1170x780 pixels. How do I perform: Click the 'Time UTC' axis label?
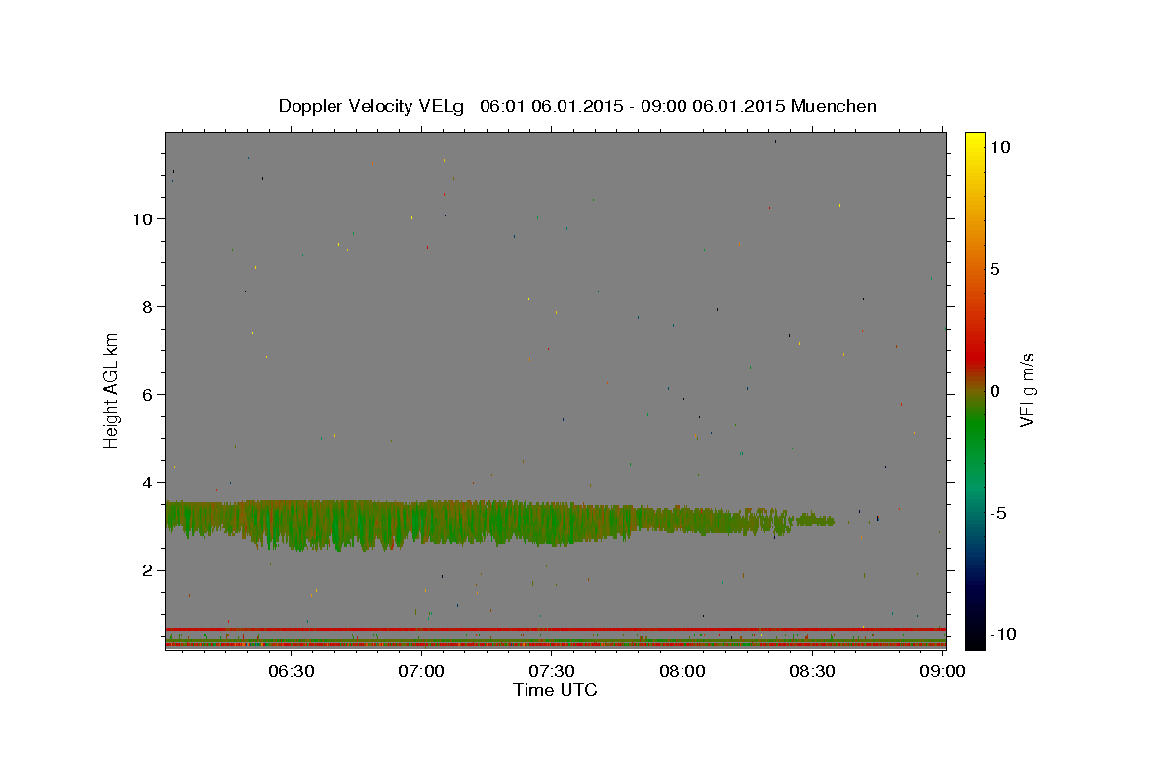click(555, 690)
